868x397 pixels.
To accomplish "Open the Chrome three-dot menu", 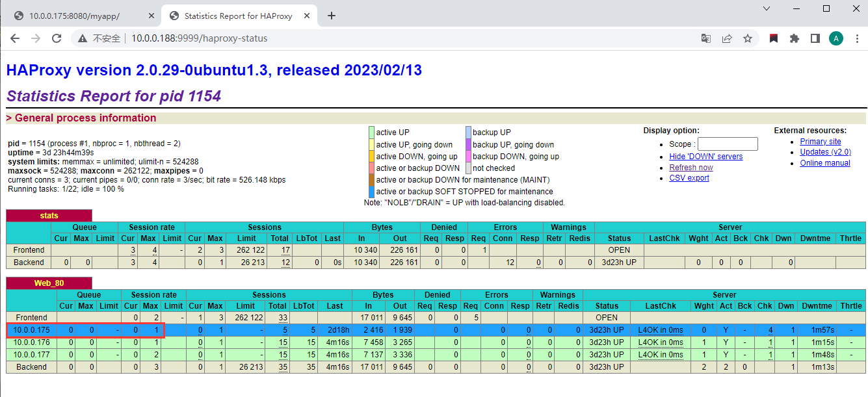I will tap(856, 38).
